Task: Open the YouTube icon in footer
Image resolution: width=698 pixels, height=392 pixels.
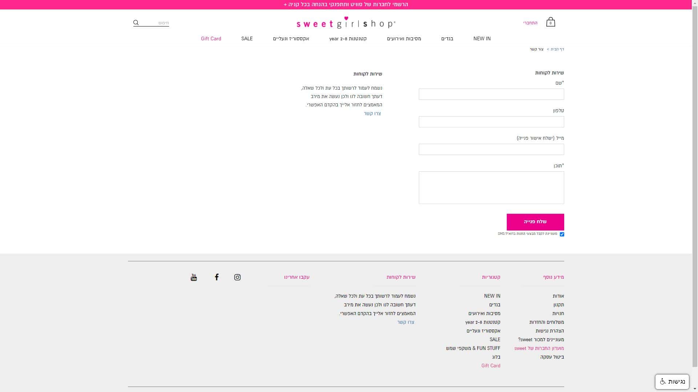Action: pyautogui.click(x=194, y=277)
